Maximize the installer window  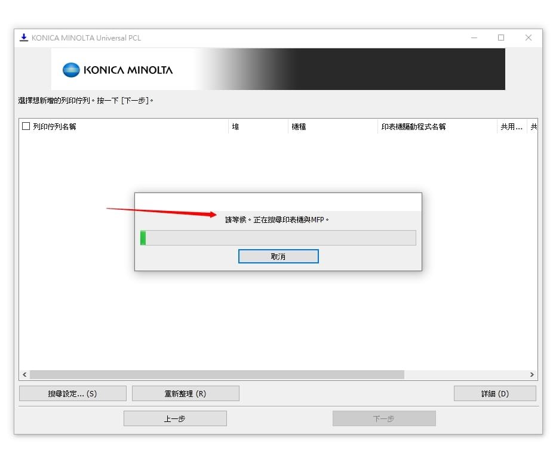(501, 38)
